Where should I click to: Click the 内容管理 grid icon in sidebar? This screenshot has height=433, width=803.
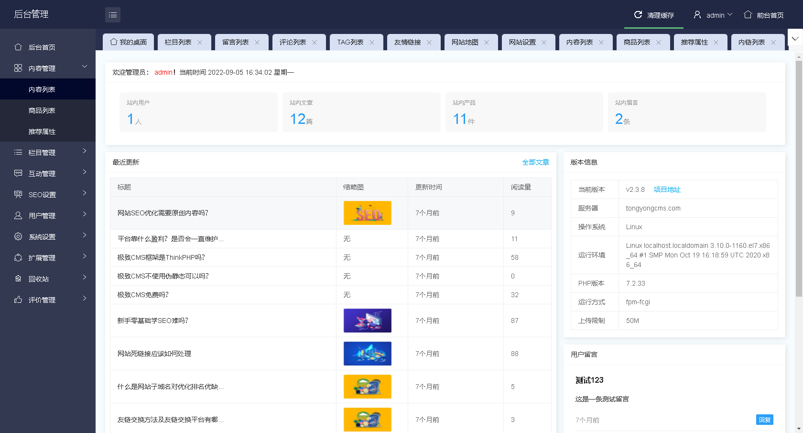[x=18, y=68]
